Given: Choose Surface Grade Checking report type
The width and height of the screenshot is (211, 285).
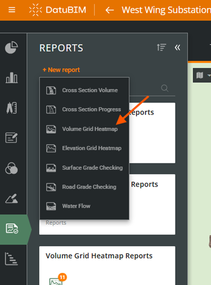Looking at the screenshot, I should pyautogui.click(x=84, y=168).
